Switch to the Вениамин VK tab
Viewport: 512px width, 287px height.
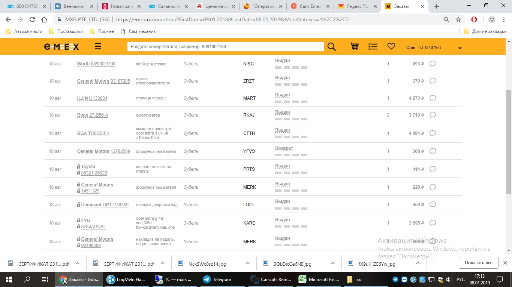point(75,6)
